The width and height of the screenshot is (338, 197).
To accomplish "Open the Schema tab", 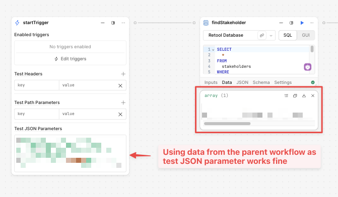I will tap(261, 82).
